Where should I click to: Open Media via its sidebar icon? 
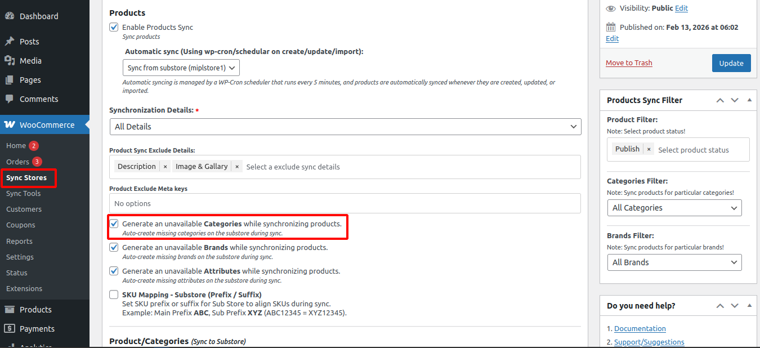click(10, 61)
